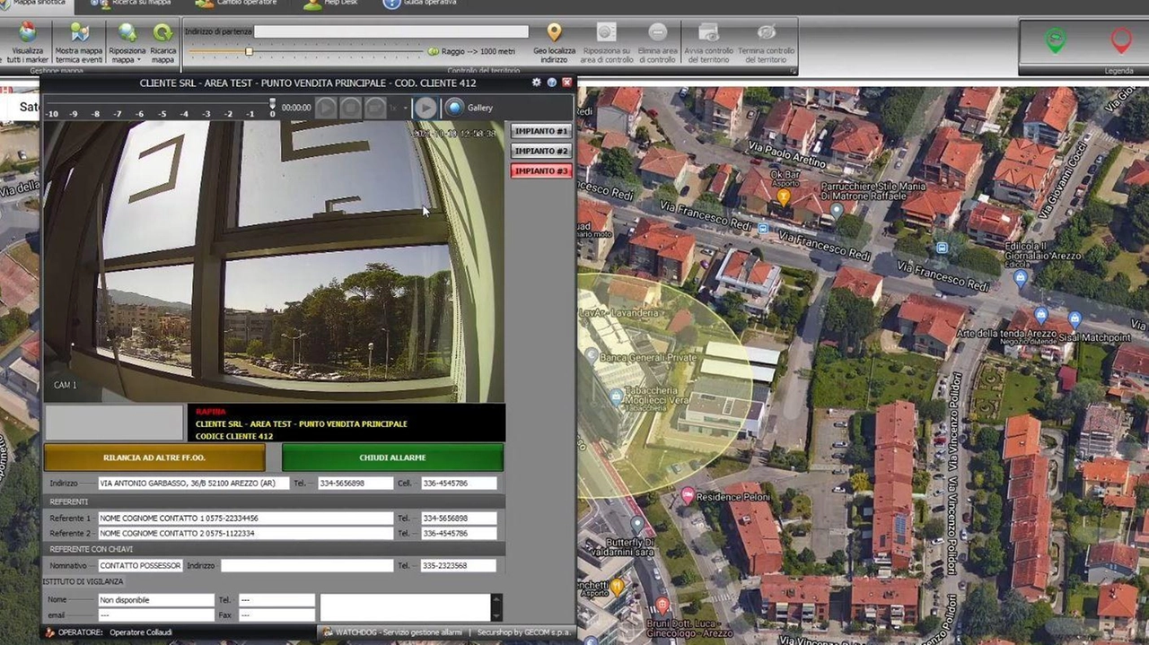
Task: Show the thermal events map (Mostra mappa termica eventi)
Action: tap(79, 43)
